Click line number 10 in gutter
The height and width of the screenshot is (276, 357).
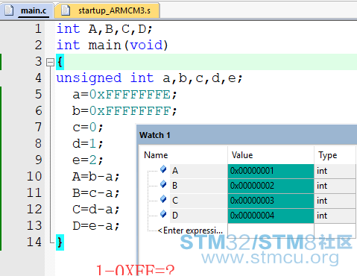coord(34,176)
